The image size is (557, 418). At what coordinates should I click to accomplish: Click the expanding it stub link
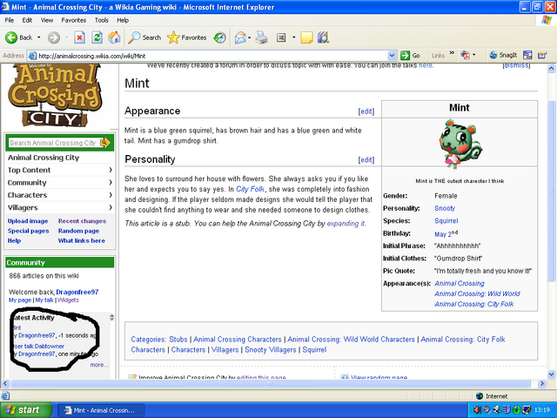click(346, 224)
